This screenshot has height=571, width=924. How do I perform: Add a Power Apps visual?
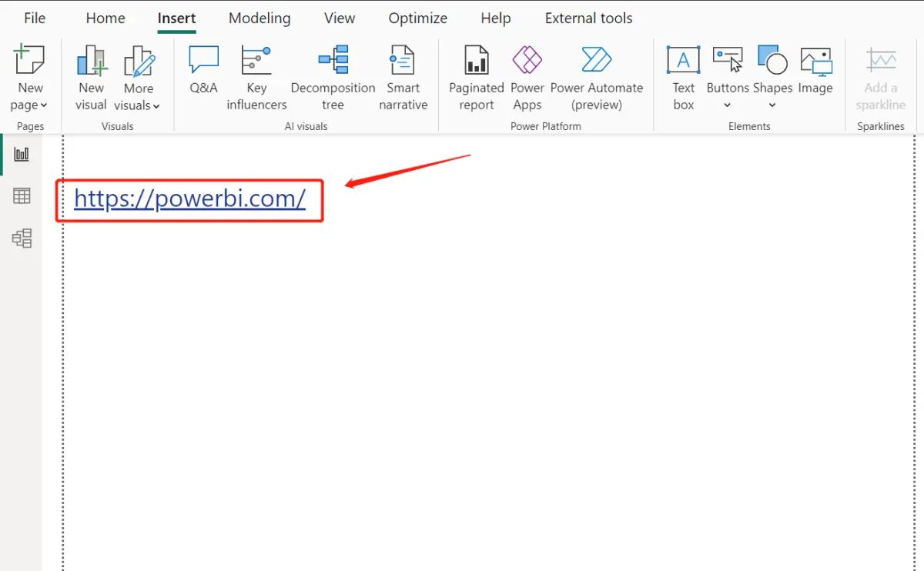[527, 75]
